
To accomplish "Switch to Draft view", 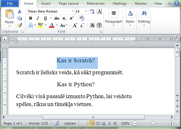I will tap(115, 123).
